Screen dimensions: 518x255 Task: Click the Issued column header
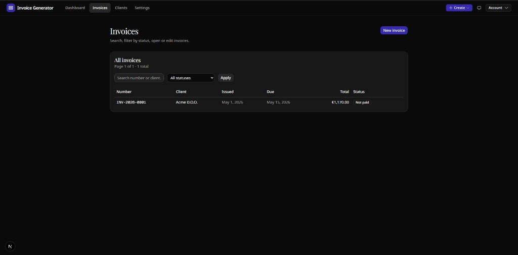[x=228, y=92]
